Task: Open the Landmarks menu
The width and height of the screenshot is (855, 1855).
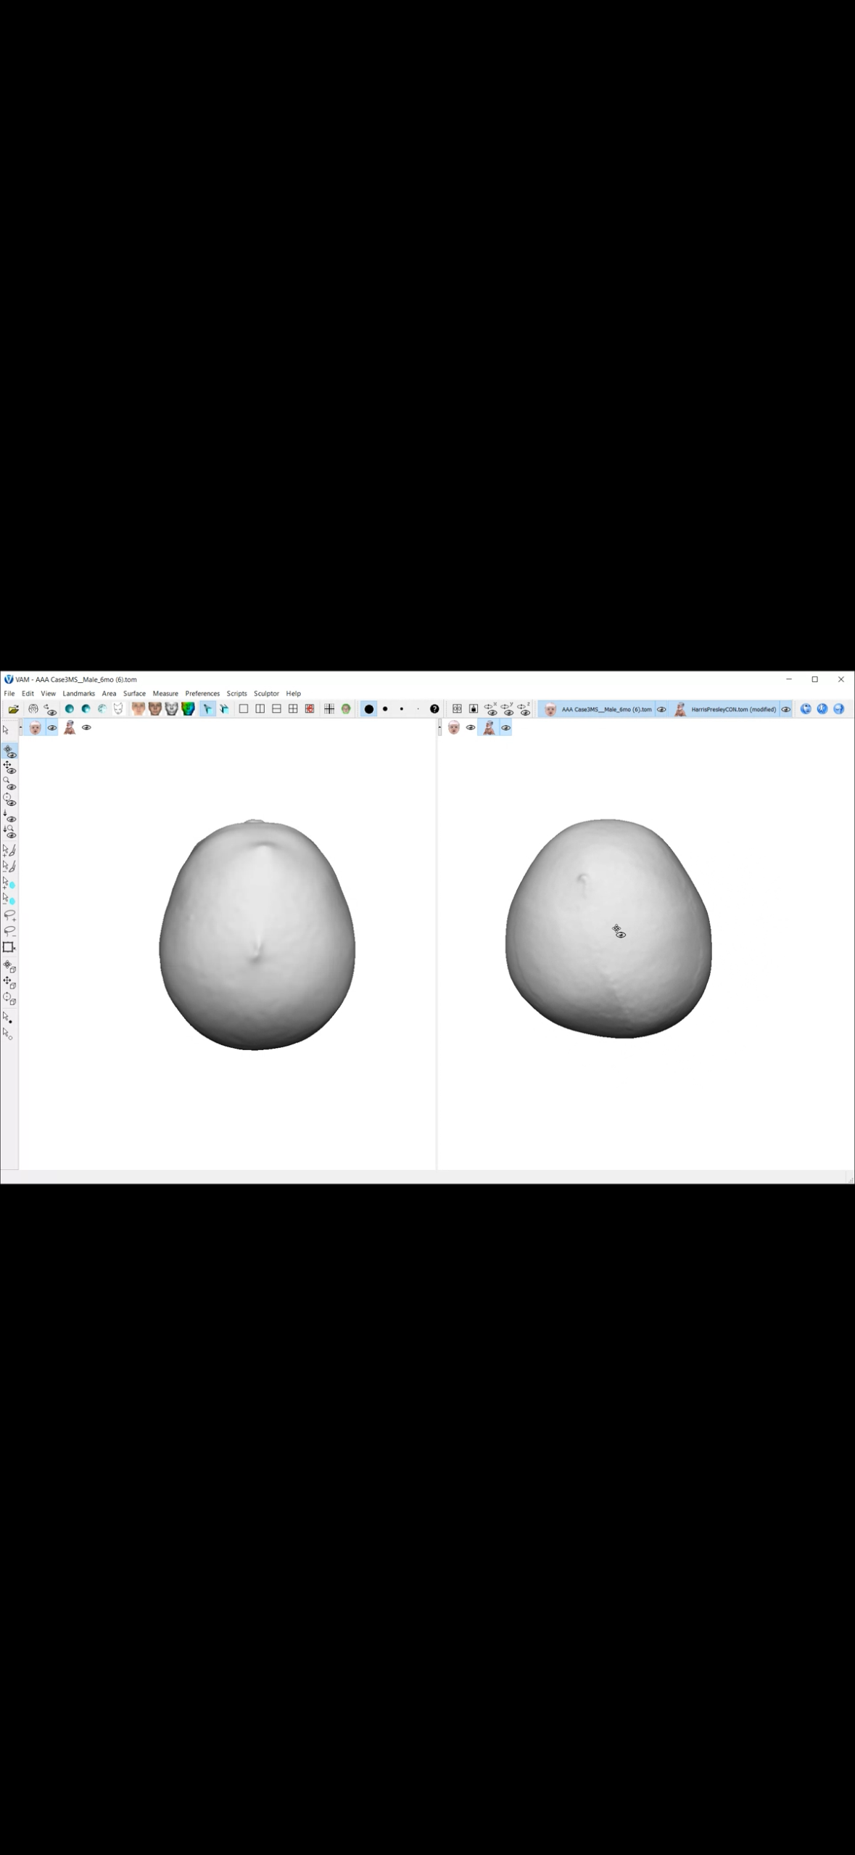Action: click(x=78, y=693)
